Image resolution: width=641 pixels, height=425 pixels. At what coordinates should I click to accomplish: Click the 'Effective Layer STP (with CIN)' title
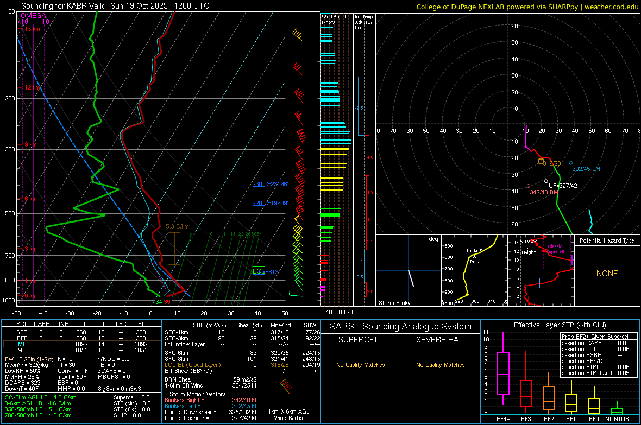(x=560, y=325)
